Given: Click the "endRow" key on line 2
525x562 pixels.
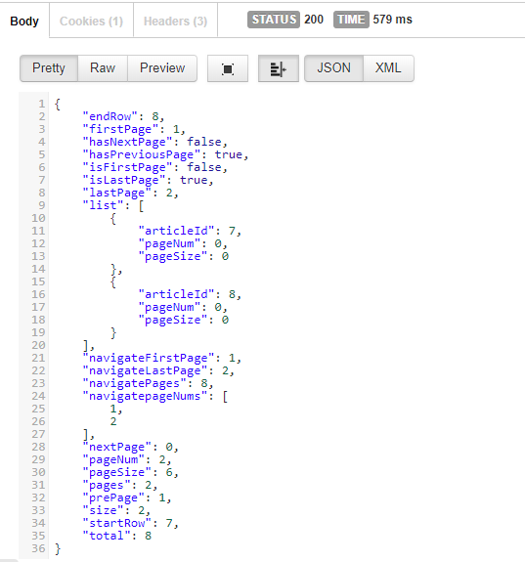Looking at the screenshot, I should coord(109,116).
